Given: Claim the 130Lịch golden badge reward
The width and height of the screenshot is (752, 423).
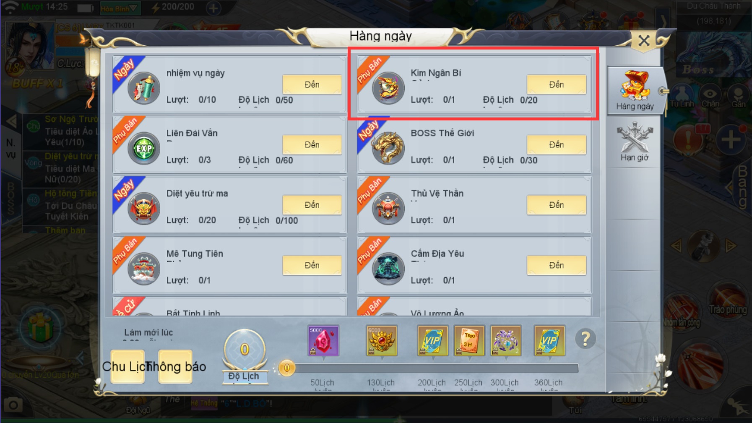Looking at the screenshot, I should click(381, 341).
